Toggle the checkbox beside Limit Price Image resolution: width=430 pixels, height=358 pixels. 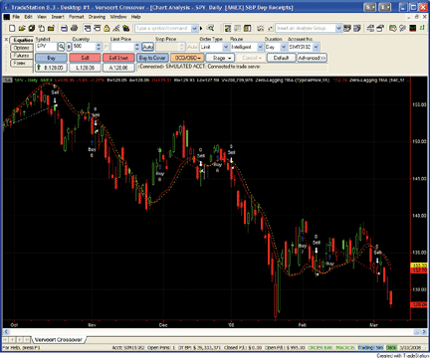pos(107,47)
